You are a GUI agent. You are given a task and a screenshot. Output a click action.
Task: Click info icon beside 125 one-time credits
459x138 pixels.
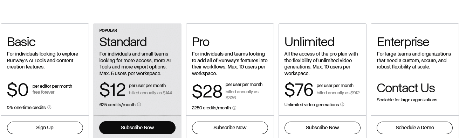pos(49,107)
